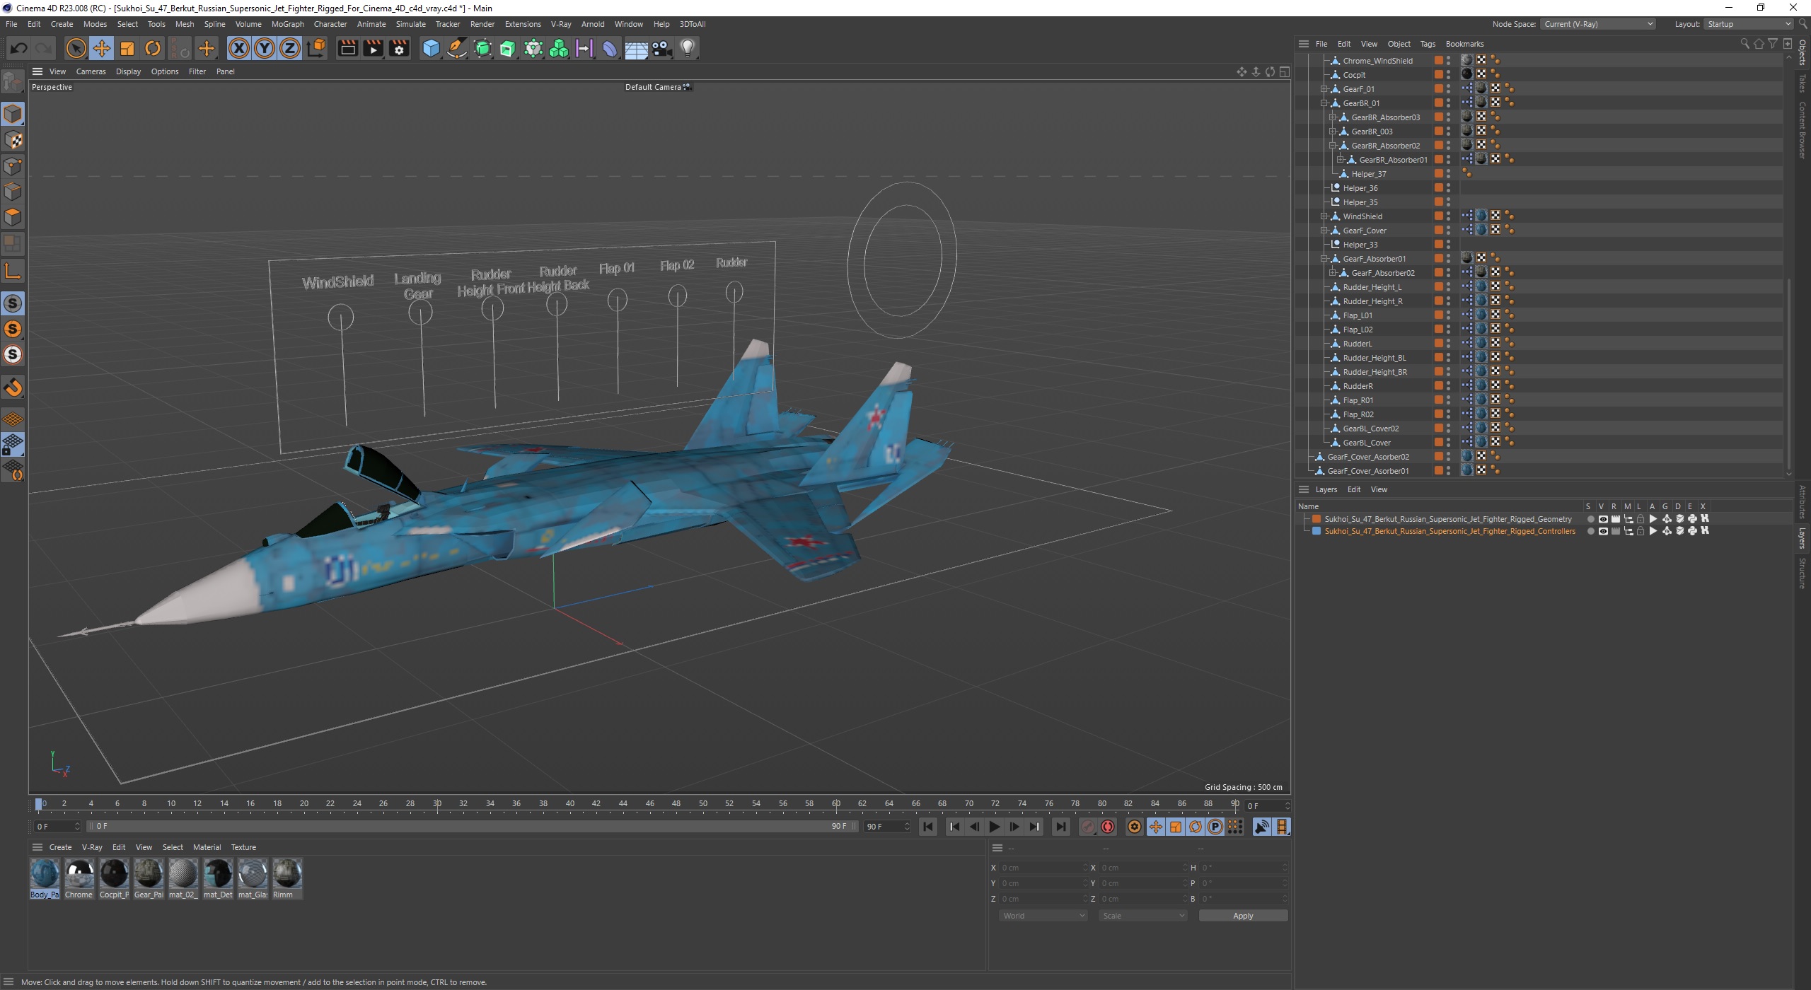Select the Chrome material thumbnail

click(79, 878)
